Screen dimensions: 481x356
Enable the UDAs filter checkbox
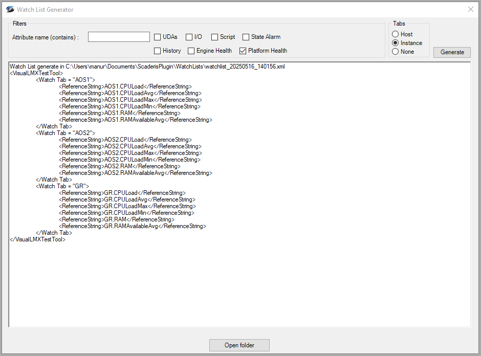pyautogui.click(x=158, y=37)
